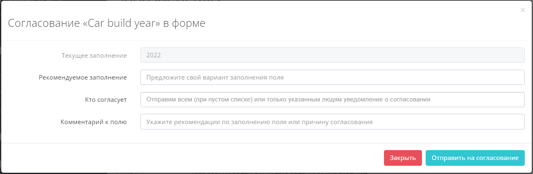Click the Кто согласует label
This screenshot has height=174, width=533.
[103, 99]
